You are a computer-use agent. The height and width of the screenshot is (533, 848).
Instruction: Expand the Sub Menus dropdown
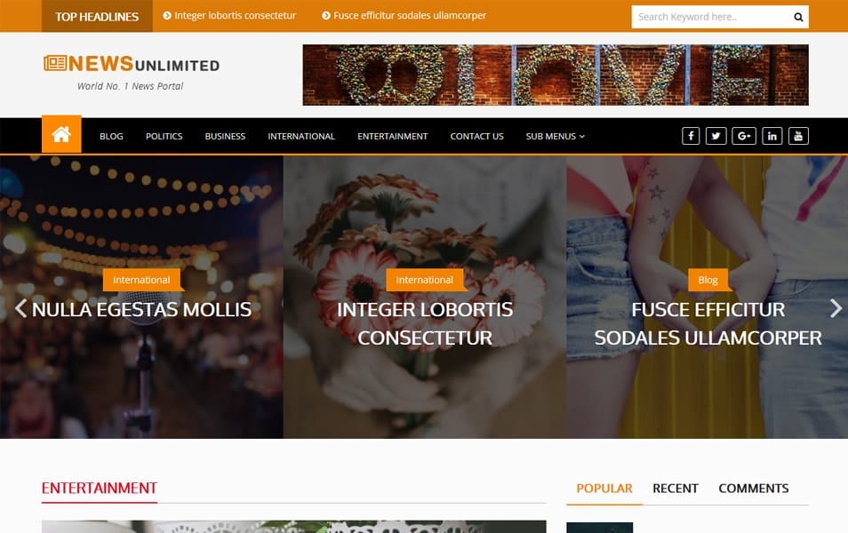point(555,136)
